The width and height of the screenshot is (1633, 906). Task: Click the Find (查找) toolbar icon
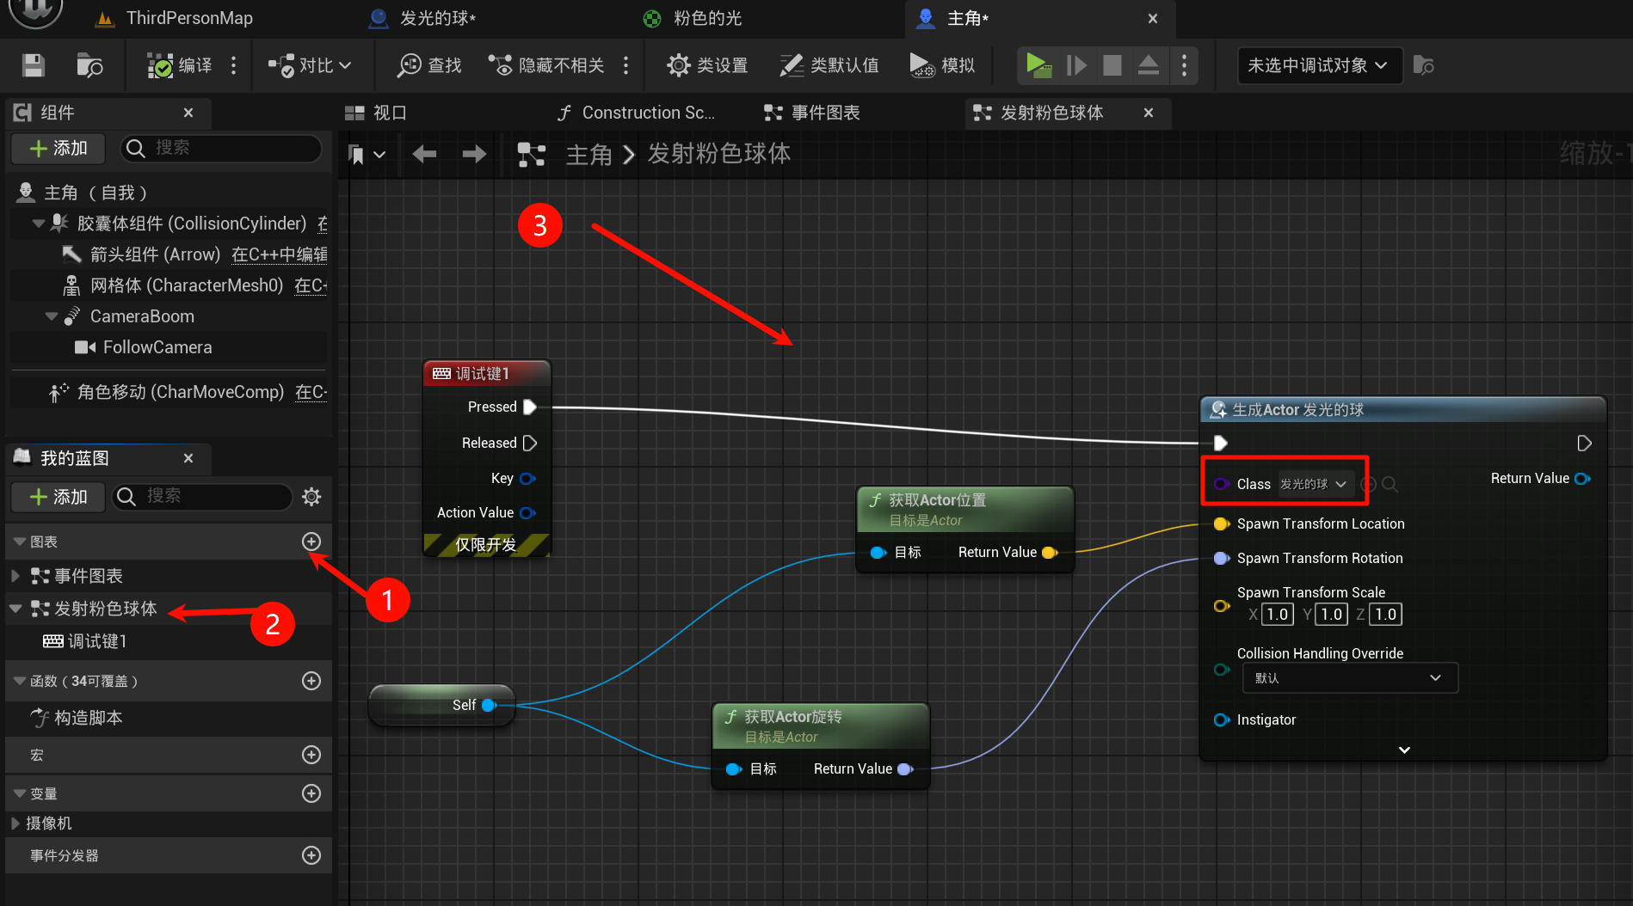click(x=429, y=65)
